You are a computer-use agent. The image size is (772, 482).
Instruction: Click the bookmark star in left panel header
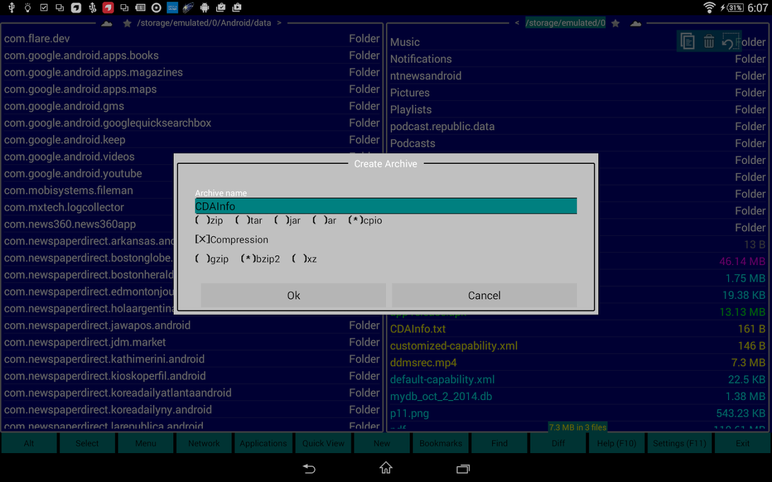click(127, 23)
